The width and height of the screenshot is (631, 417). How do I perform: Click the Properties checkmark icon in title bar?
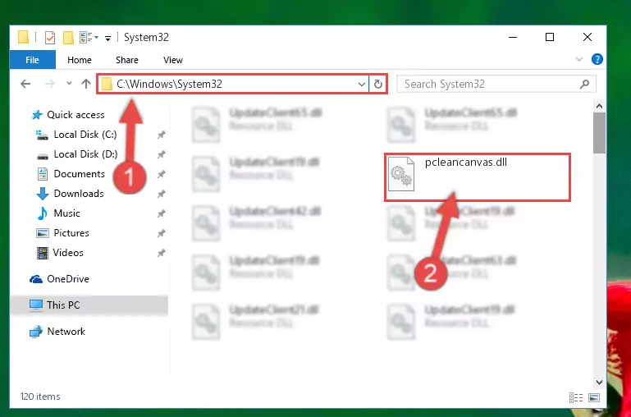[x=50, y=38]
